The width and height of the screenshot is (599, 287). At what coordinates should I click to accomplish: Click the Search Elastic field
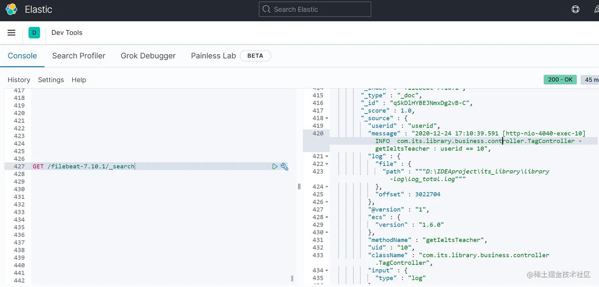(315, 9)
